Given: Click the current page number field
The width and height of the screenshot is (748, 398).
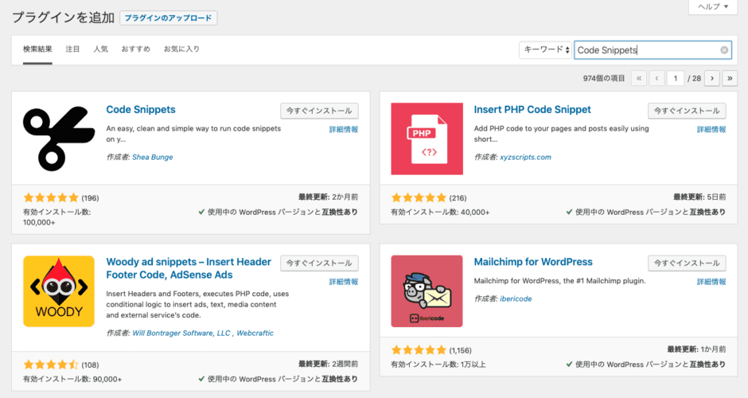Looking at the screenshot, I should [x=676, y=78].
